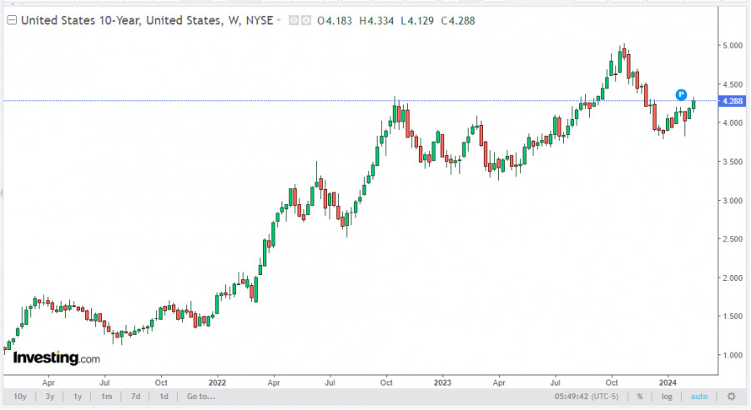Click the C4.288 close value
This screenshot has width=751, height=410.
tap(458, 21)
